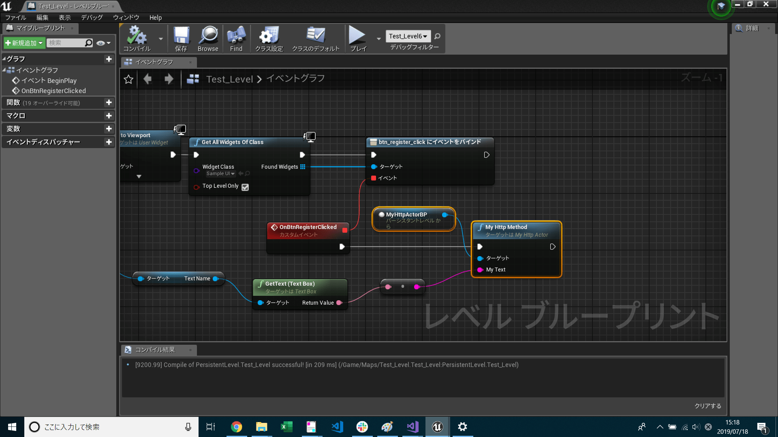778x437 pixels.
Task: Click the compile success log message
Action: tap(327, 365)
